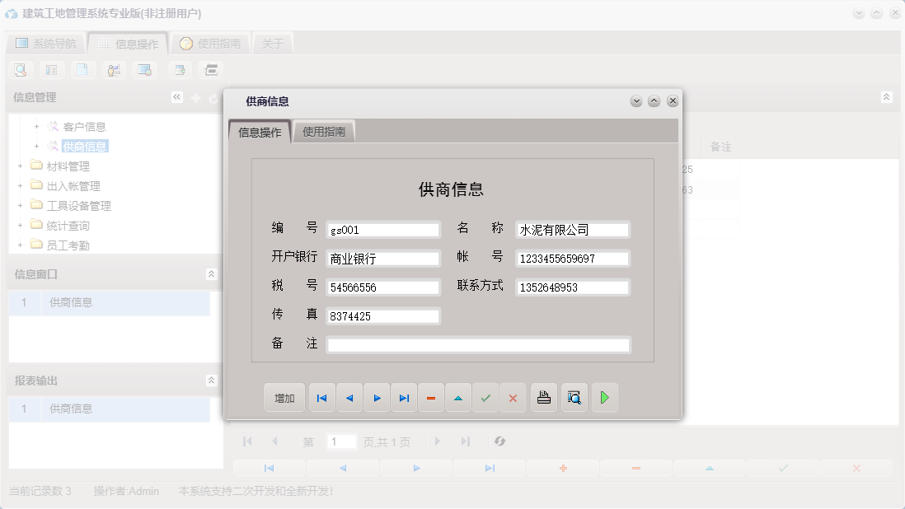Screen dimensions: 905x509
Task: Print the supplier information record
Action: click(x=543, y=398)
